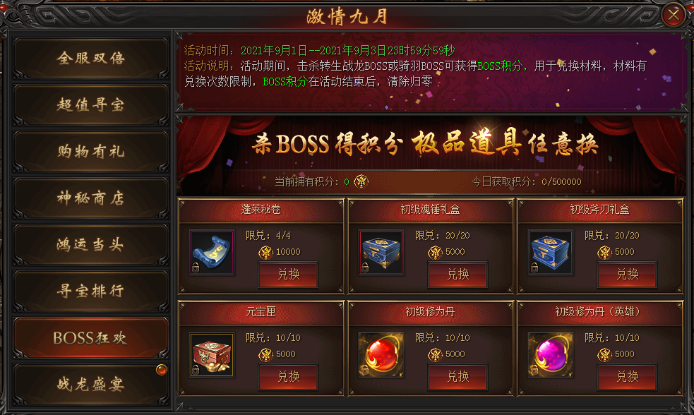Screen dimensions: 694x415
Task: Select the 神秘商店 tab
Action: [91, 198]
